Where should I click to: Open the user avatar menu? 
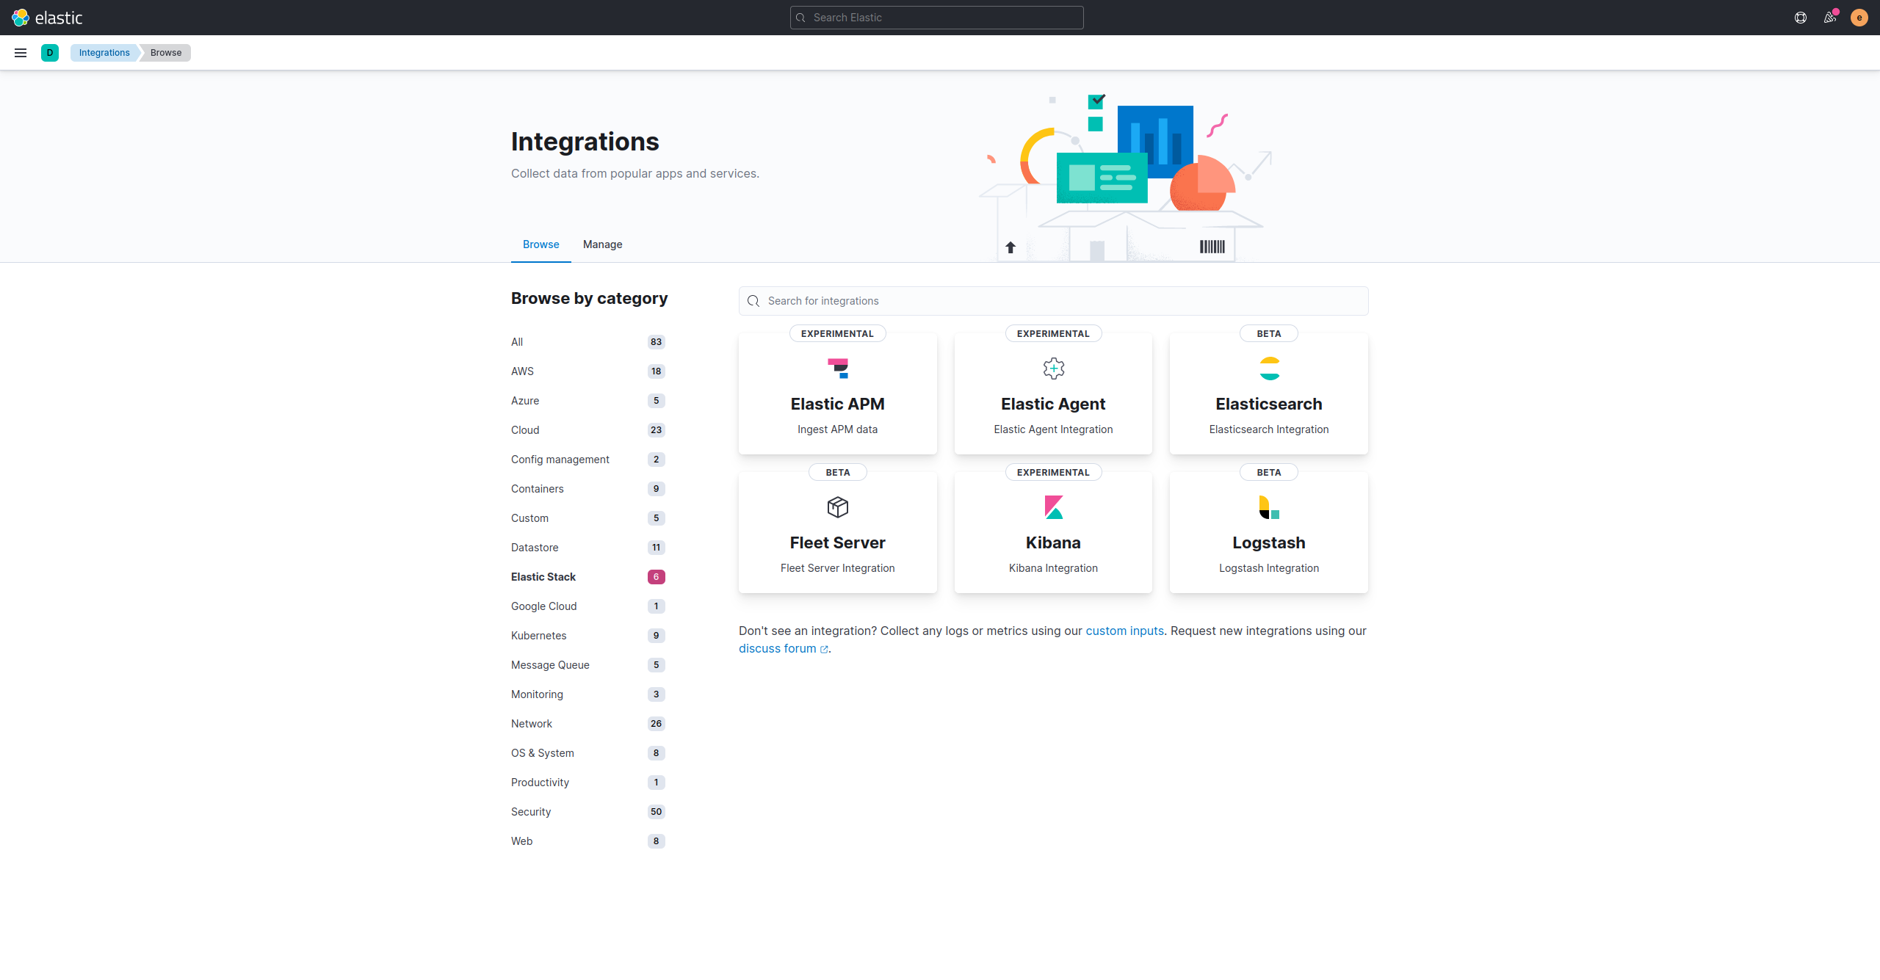tap(1859, 18)
